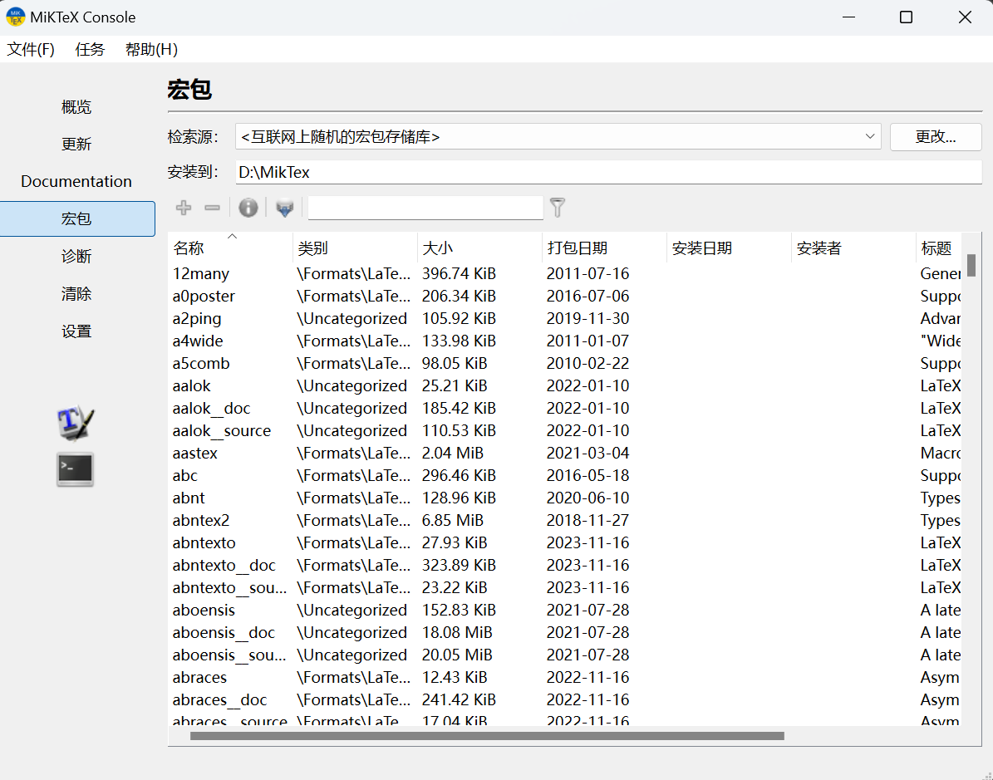Select the abraces__doc package row
Image resolution: width=993 pixels, height=780 pixels.
565,699
